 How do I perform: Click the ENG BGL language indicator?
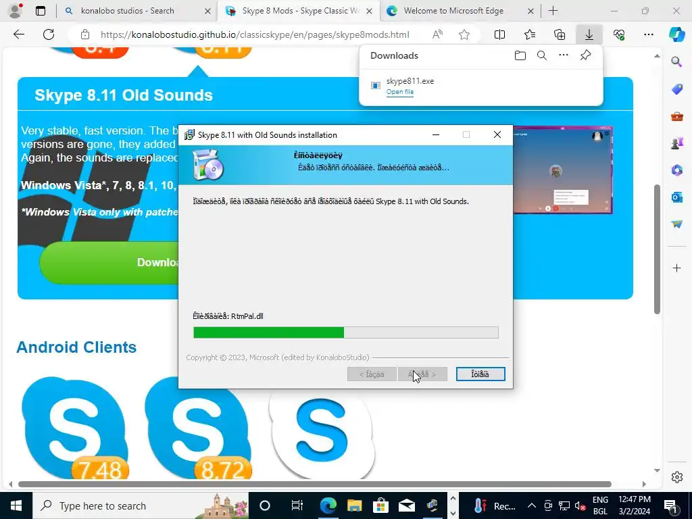600,505
